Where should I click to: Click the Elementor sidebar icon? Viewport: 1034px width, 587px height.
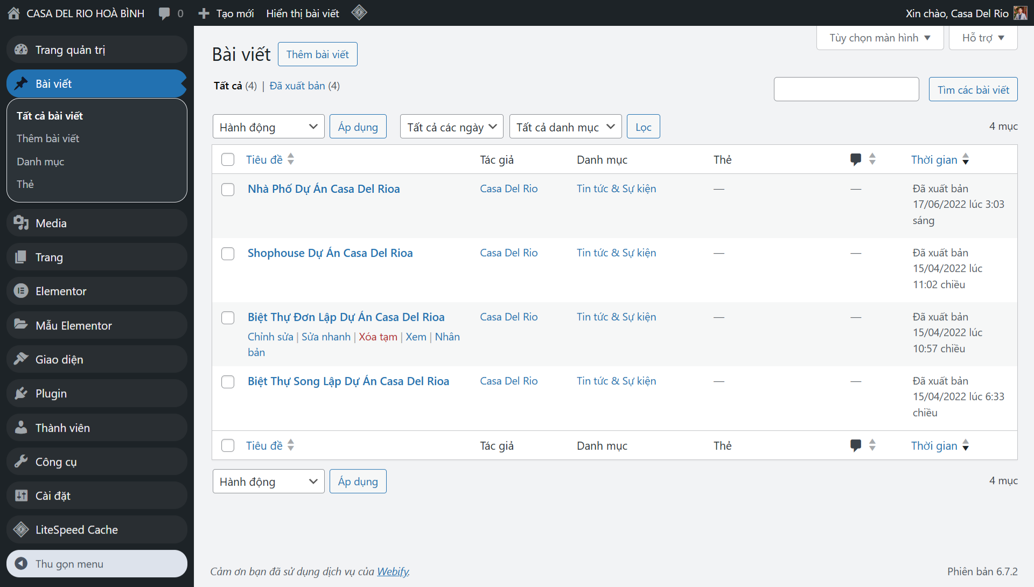click(21, 291)
